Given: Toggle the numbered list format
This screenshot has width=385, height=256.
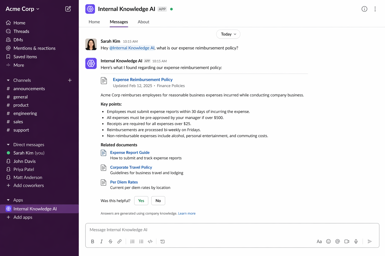Looking at the screenshot, I should coord(132,241).
